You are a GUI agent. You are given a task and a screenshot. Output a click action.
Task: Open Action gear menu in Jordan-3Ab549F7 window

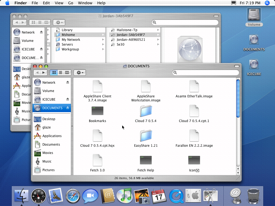pyautogui.click(x=59, y=22)
